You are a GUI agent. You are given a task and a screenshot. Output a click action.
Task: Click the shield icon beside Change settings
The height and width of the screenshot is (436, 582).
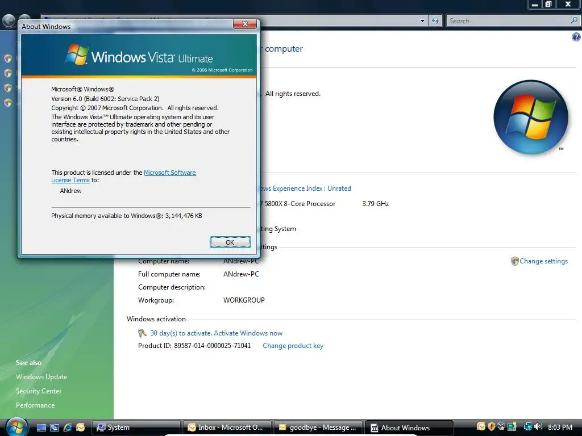coord(514,261)
